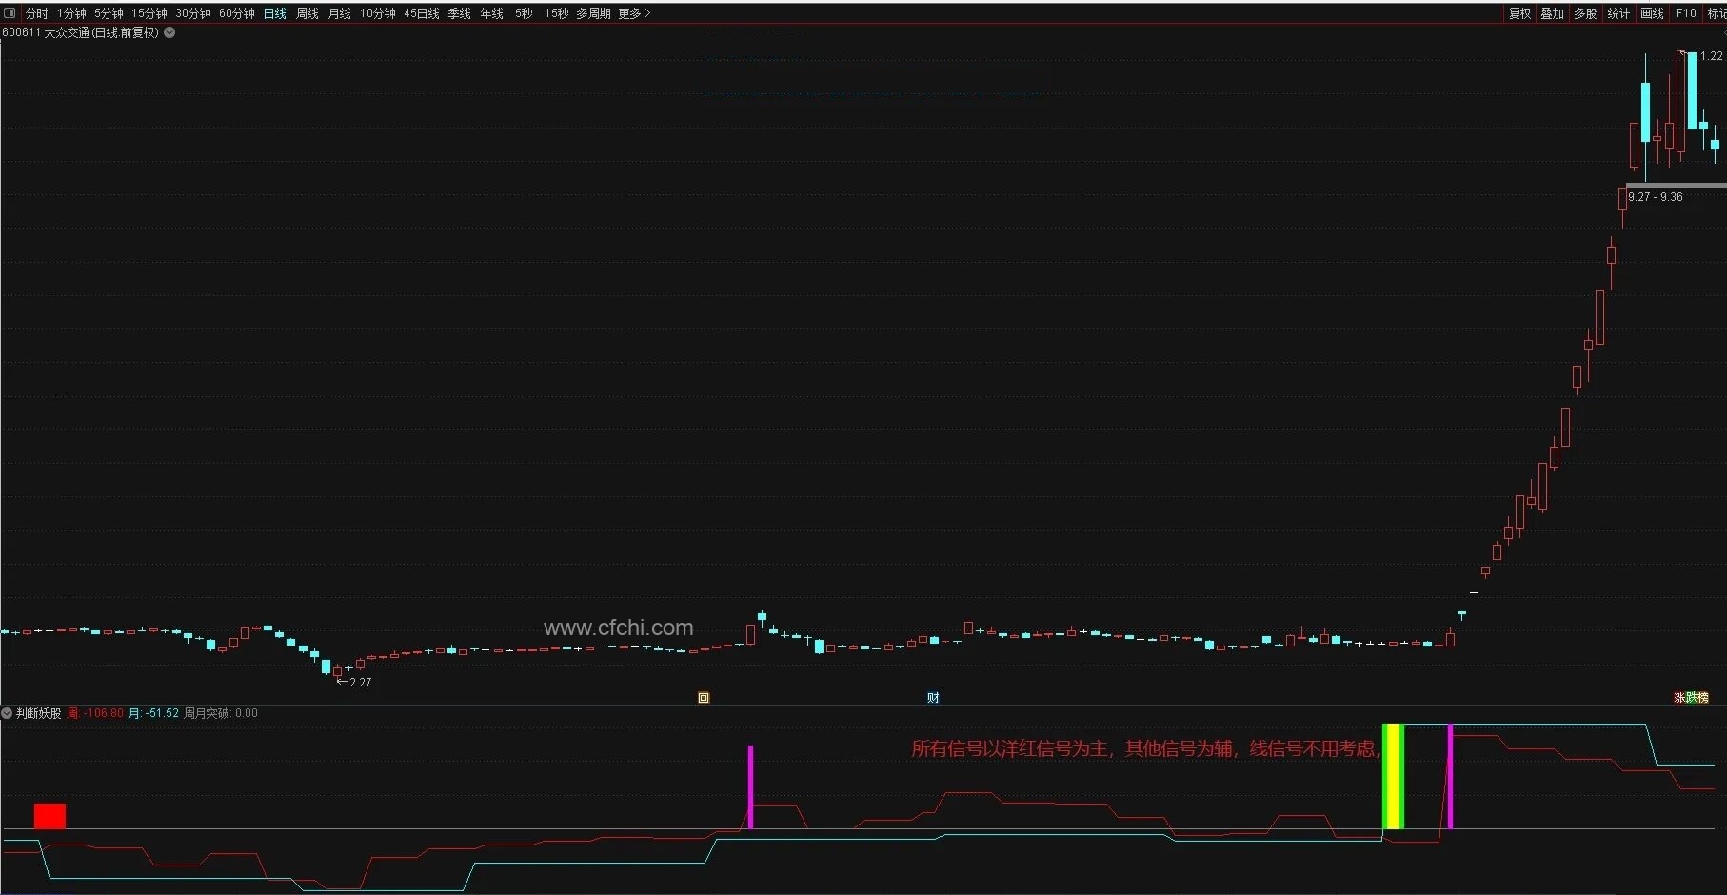Open the 多周期 multi-period view

click(x=594, y=13)
